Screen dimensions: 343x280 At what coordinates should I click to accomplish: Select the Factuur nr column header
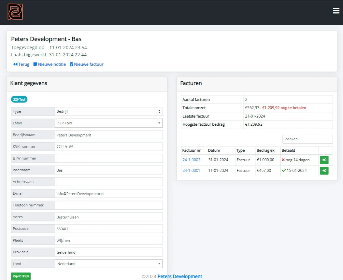[x=192, y=150]
